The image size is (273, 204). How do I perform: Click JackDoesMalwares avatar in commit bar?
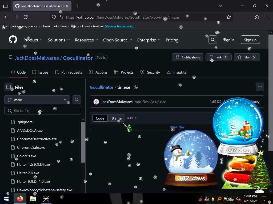tap(96, 102)
